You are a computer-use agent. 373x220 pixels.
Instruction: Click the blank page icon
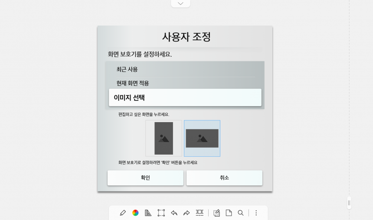pos(229,213)
